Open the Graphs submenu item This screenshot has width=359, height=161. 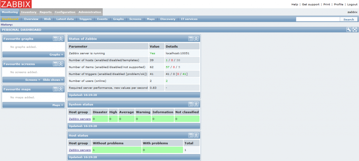[x=118, y=19]
